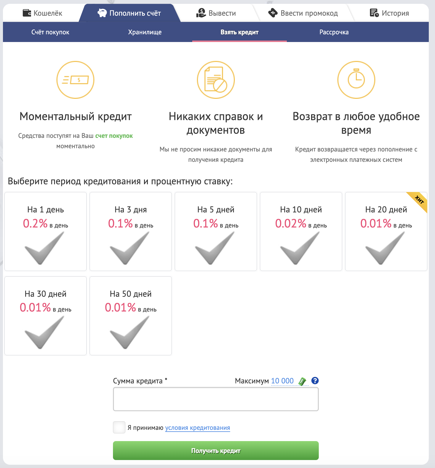435x468 pixels.
Task: Choose the На 20 дней ХИТ plan
Action: click(x=386, y=231)
